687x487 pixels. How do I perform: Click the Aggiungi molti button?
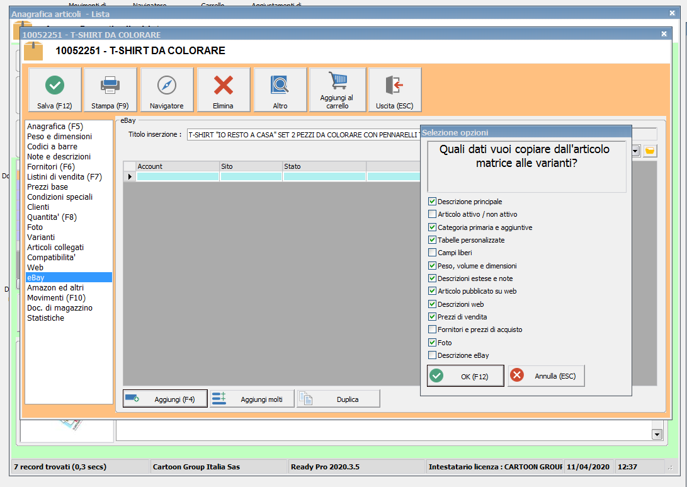252,399
